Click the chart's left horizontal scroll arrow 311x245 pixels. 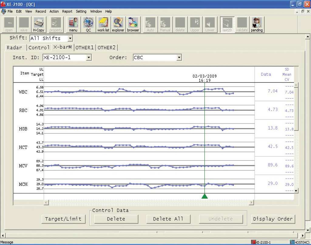pos(46,202)
